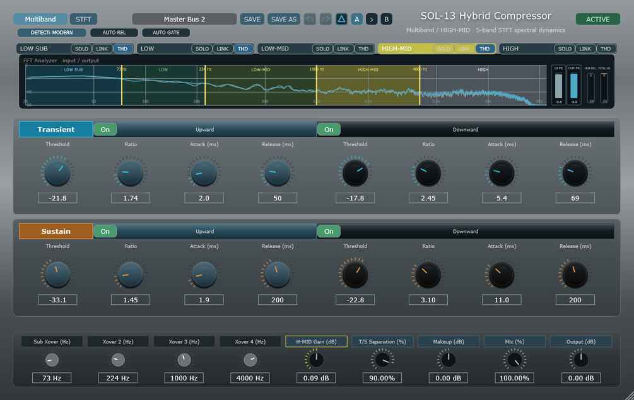Turn off Transient Downward section

(x=329, y=130)
